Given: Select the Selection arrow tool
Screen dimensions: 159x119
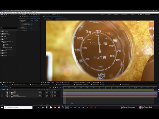Looking at the screenshot, I should point(5,15).
